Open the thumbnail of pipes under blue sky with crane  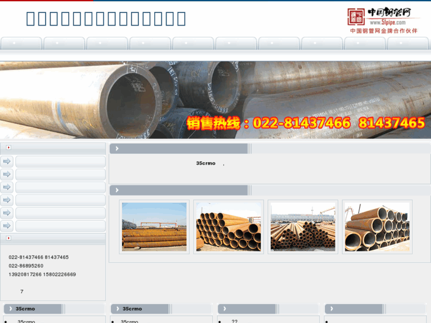click(x=154, y=227)
